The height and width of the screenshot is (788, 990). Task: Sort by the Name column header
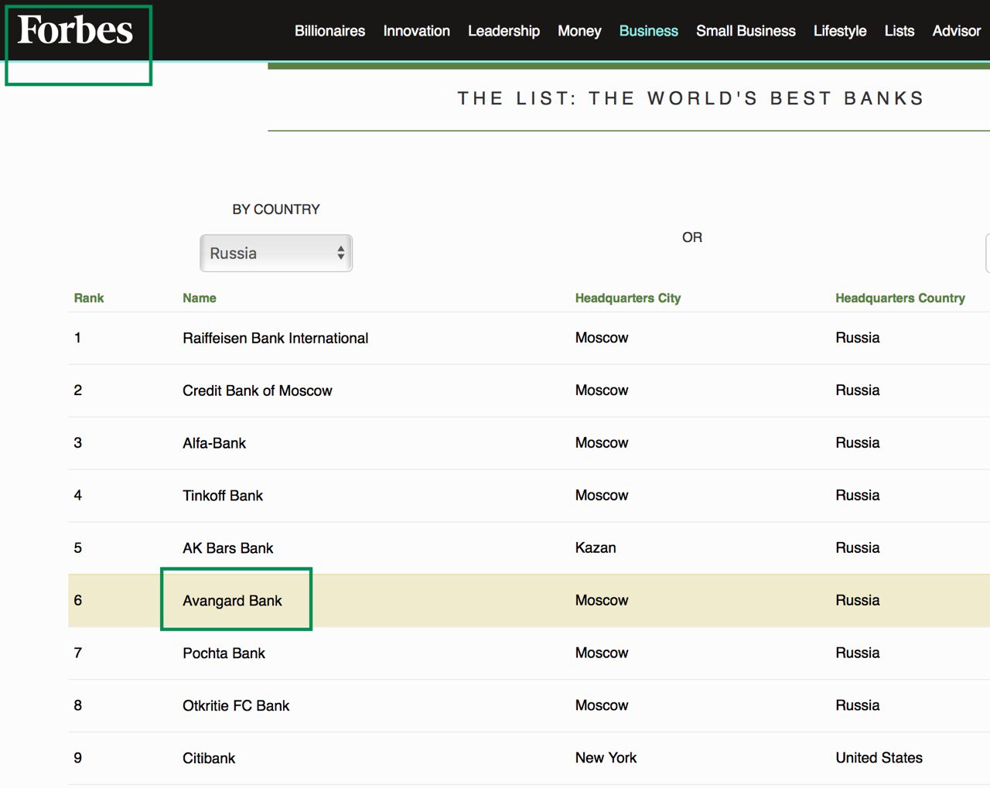point(200,298)
